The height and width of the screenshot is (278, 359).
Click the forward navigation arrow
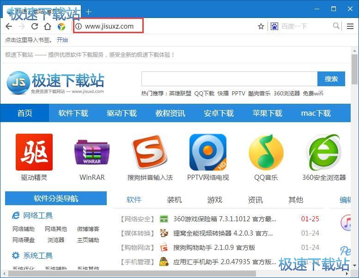click(22, 26)
